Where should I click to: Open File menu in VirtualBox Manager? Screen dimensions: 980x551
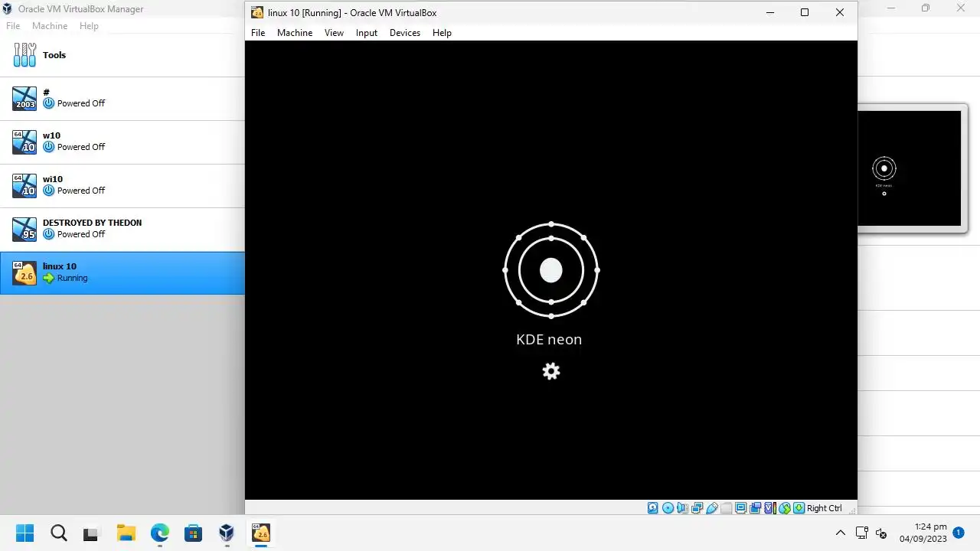13,26
